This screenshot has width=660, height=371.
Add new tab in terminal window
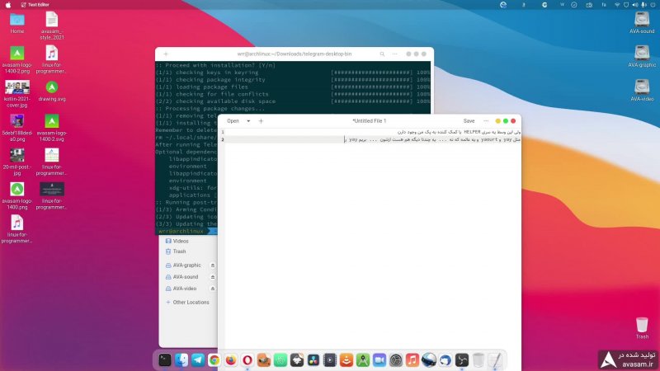point(166,54)
